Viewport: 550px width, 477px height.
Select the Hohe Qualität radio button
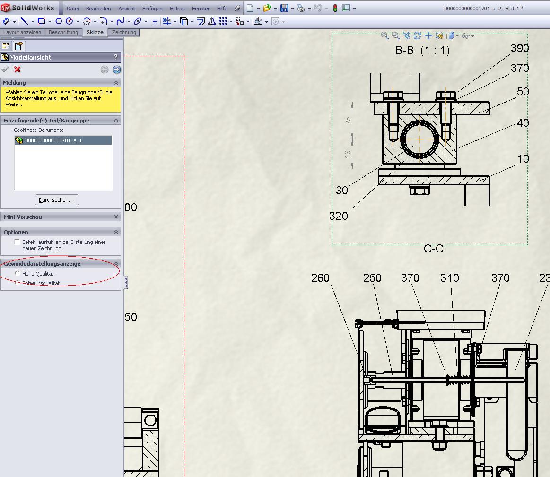tap(18, 274)
